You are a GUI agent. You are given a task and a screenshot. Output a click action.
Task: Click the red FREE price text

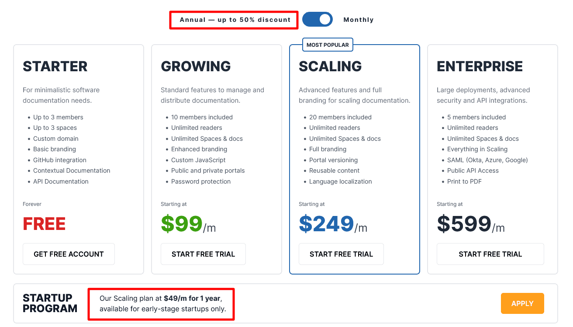point(44,224)
